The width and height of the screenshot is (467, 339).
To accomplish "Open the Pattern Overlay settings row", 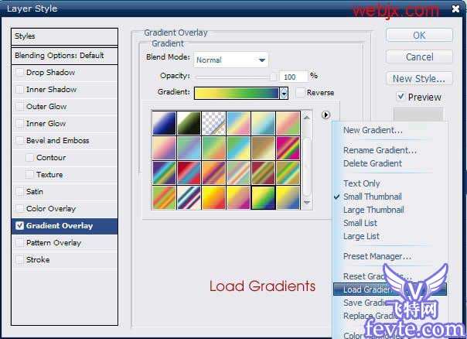I will coord(64,243).
